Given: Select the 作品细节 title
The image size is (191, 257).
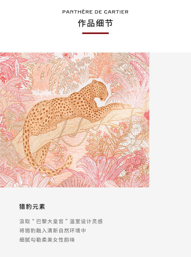Looking at the screenshot, I should [95, 23].
